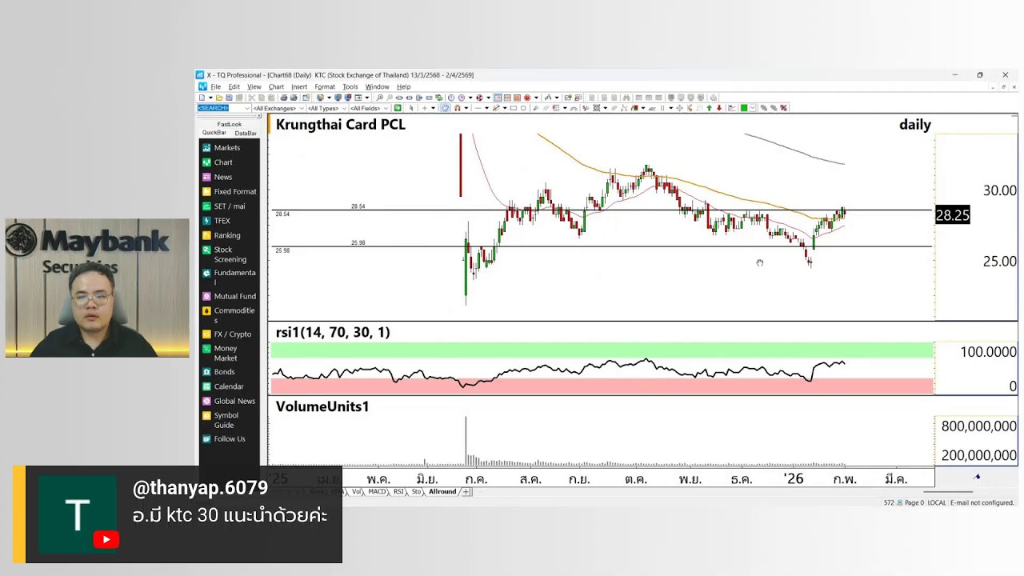The width and height of the screenshot is (1024, 576).
Task: Click the Open folder toolbar icon
Action: (219, 98)
